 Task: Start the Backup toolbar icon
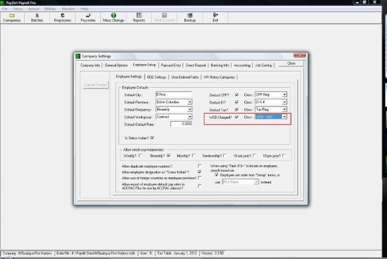[x=190, y=18]
